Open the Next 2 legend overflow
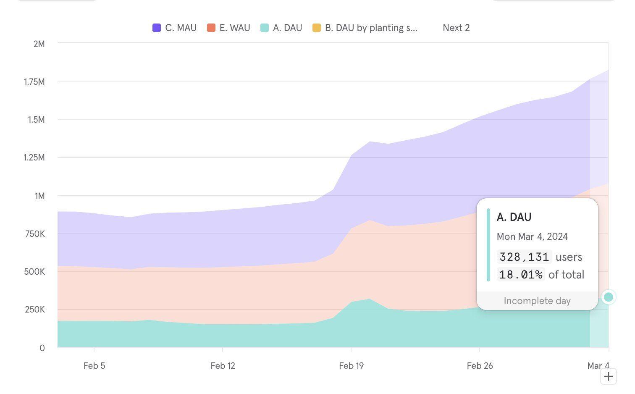Screen dimensions: 635x394 pyautogui.click(x=456, y=28)
